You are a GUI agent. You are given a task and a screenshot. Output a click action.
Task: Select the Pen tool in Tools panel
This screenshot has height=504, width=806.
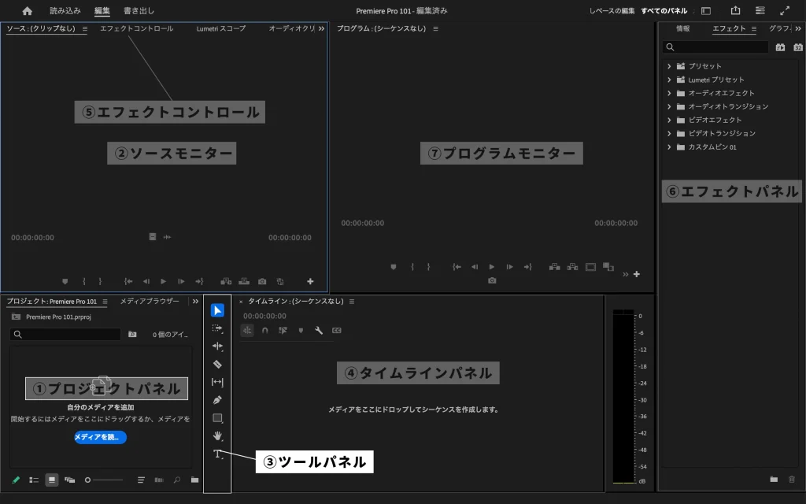[216, 398]
